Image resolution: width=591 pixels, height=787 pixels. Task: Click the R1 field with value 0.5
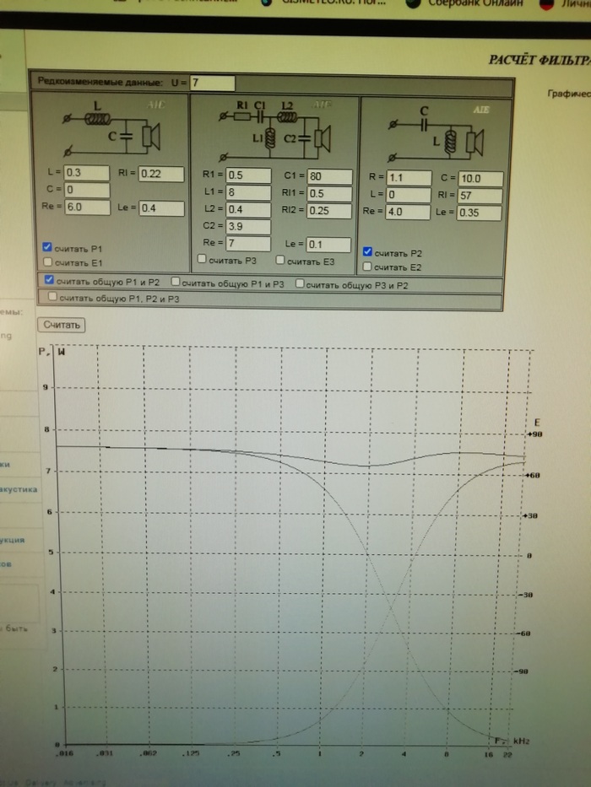[248, 175]
